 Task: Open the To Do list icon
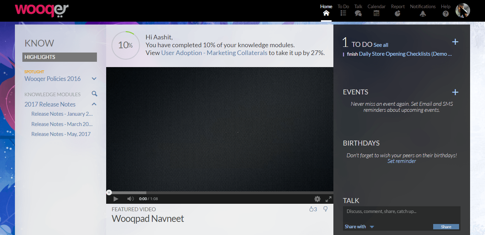point(343,13)
